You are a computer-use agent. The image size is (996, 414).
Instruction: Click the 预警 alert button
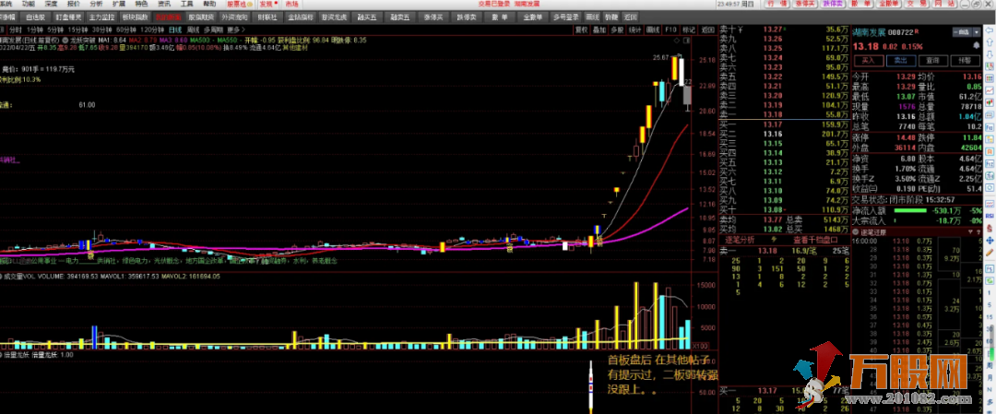[x=965, y=60]
